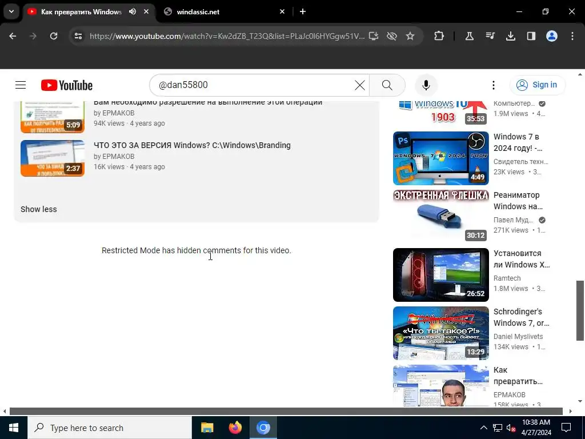Open media controls icon in toolbar
Image resolution: width=585 pixels, height=439 pixels.
pos(490,36)
